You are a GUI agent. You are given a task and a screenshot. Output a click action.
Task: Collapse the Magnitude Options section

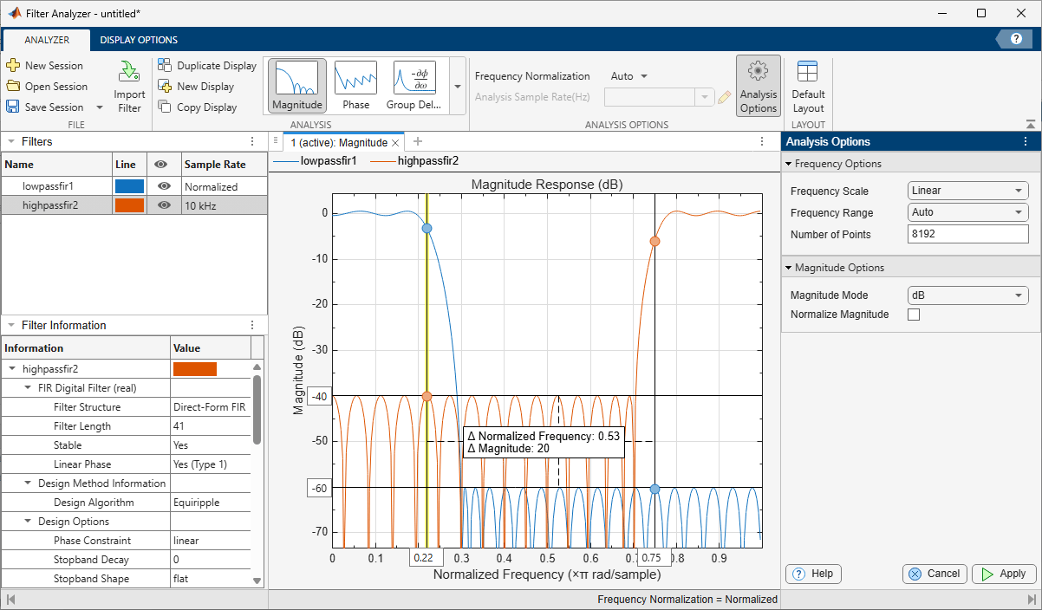point(789,268)
